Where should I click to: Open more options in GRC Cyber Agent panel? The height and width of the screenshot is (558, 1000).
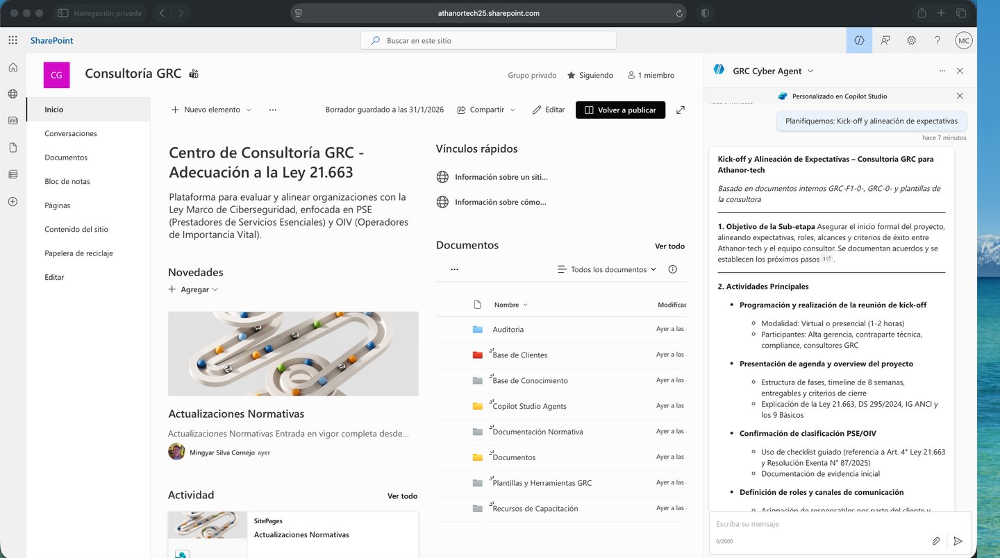942,71
